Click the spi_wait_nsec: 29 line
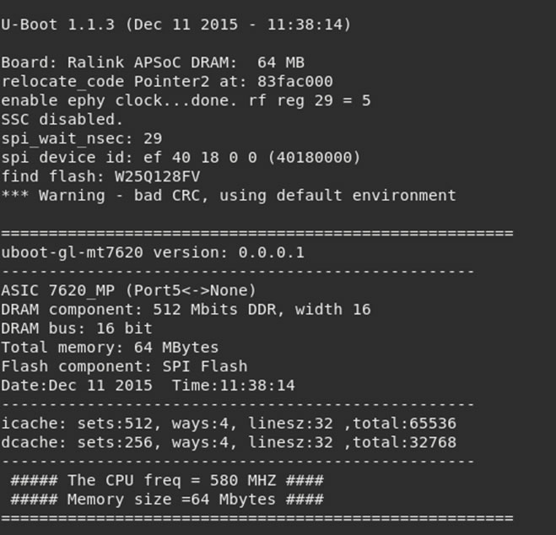Image resolution: width=556 pixels, height=535 pixels. (82, 138)
